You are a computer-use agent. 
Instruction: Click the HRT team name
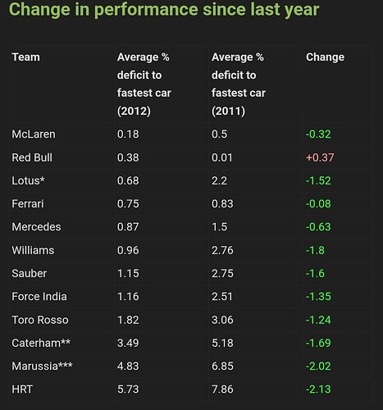pos(22,389)
